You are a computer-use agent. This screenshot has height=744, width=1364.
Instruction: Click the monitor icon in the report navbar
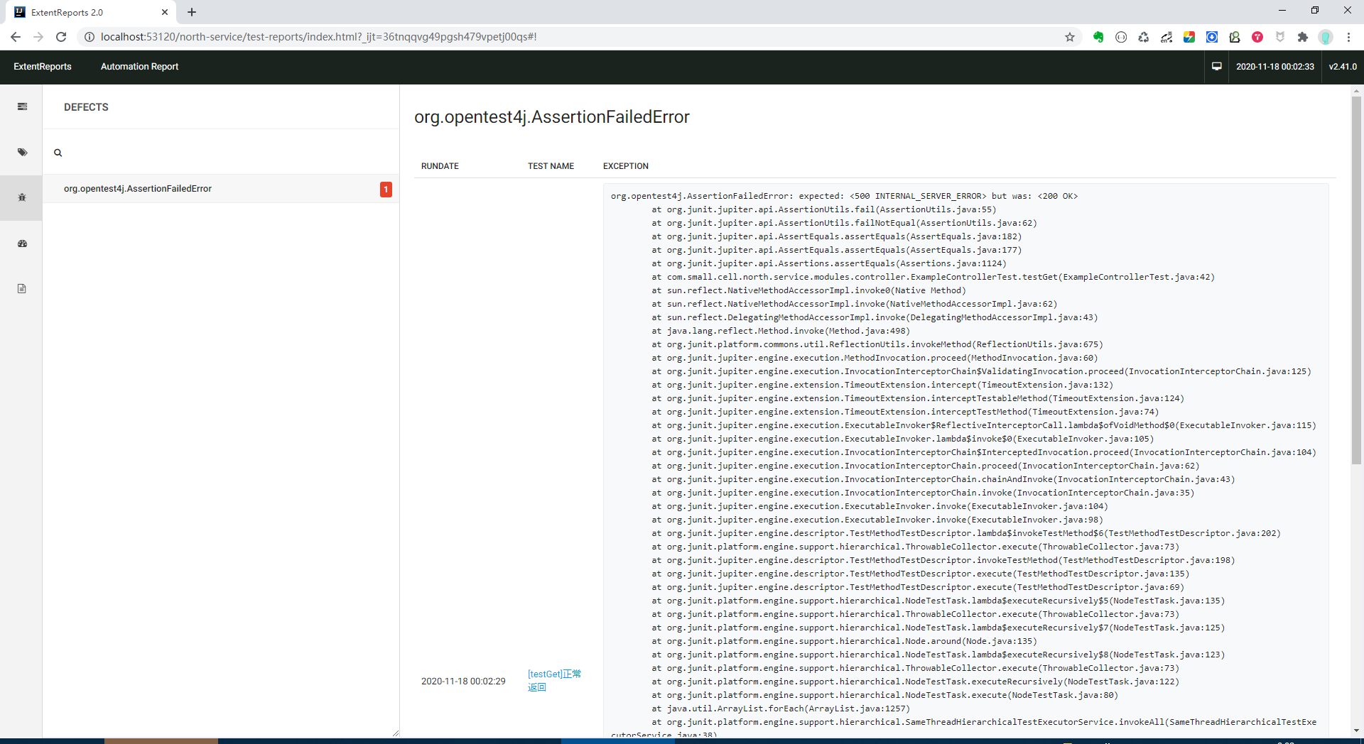[x=1216, y=66]
